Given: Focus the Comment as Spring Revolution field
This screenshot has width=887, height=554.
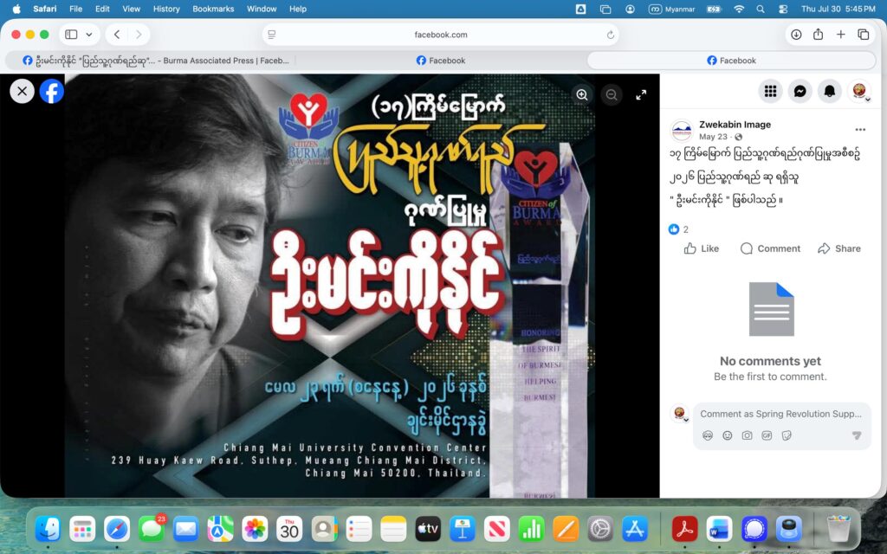Looking at the screenshot, I should pos(780,414).
